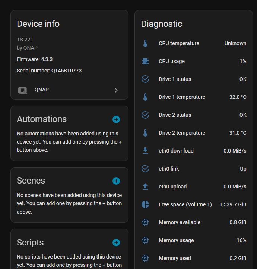257x269 pixels.
Task: Expand the QNAP integration chevron
Action: 116,90
